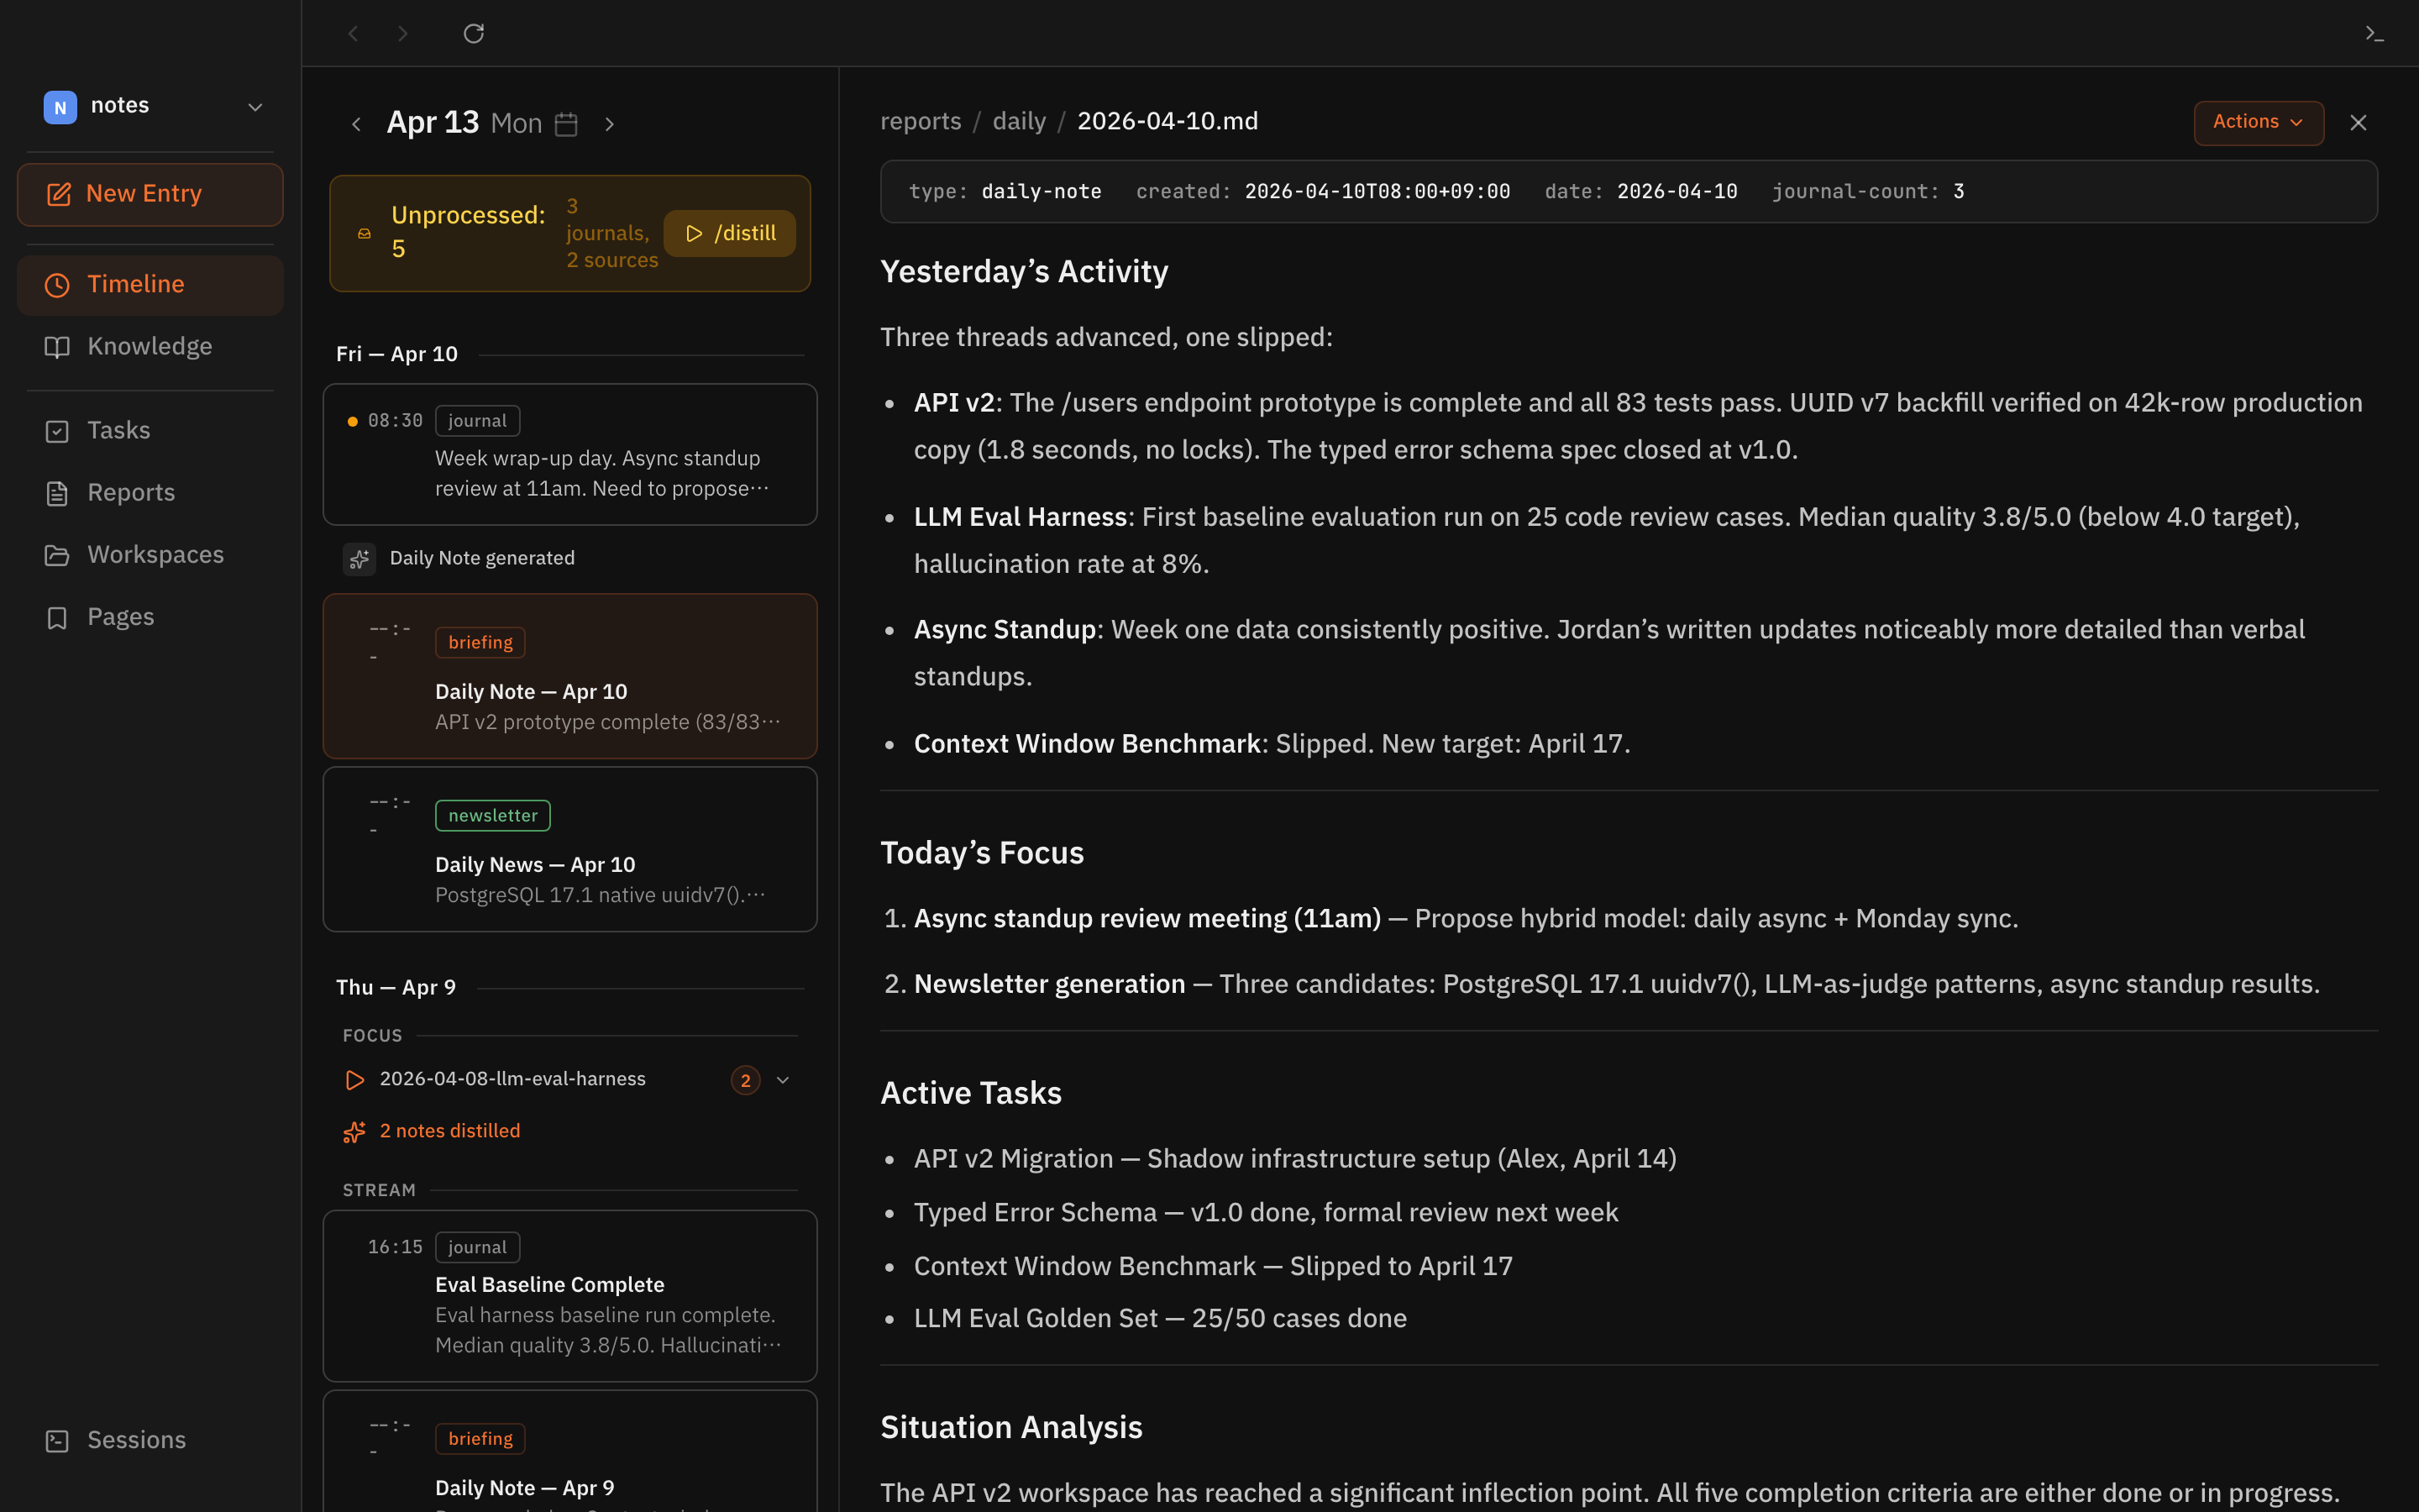The width and height of the screenshot is (2419, 1512).
Task: Open the Actions dropdown
Action: [2258, 122]
